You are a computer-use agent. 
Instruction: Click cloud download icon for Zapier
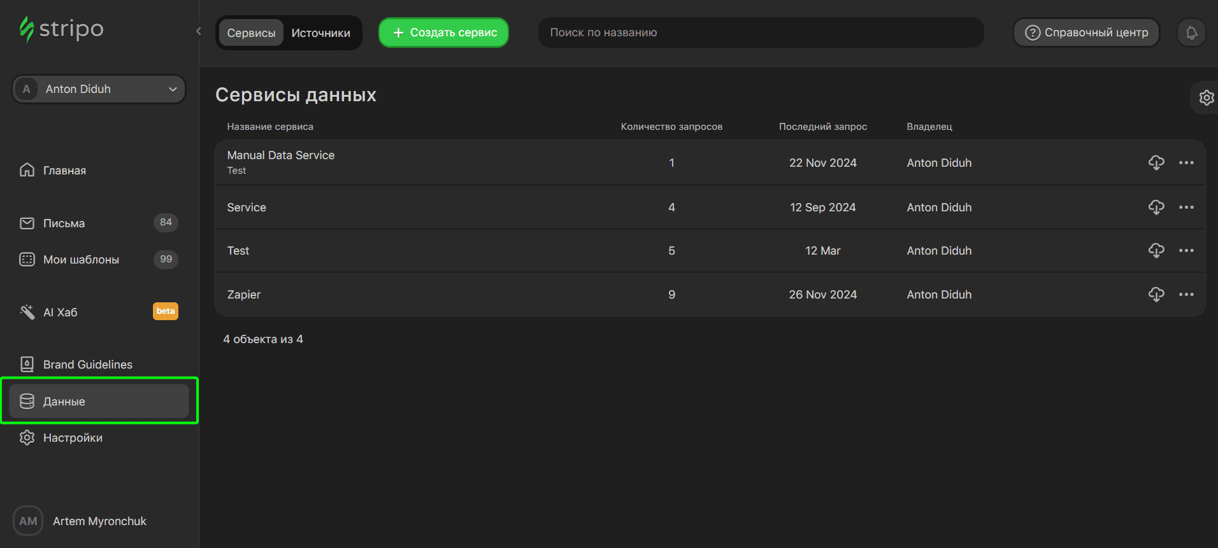pos(1156,294)
